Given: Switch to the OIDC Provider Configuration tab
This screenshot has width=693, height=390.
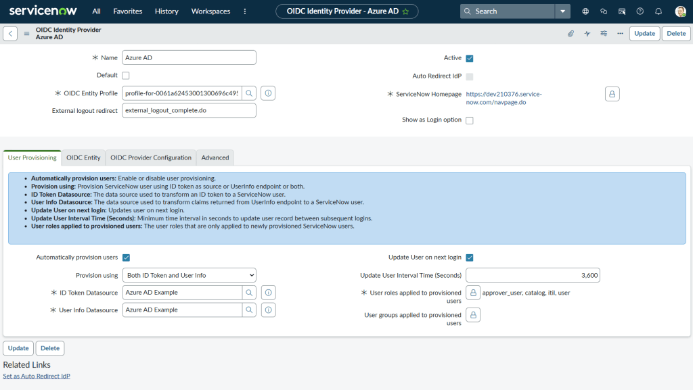Looking at the screenshot, I should (151, 157).
